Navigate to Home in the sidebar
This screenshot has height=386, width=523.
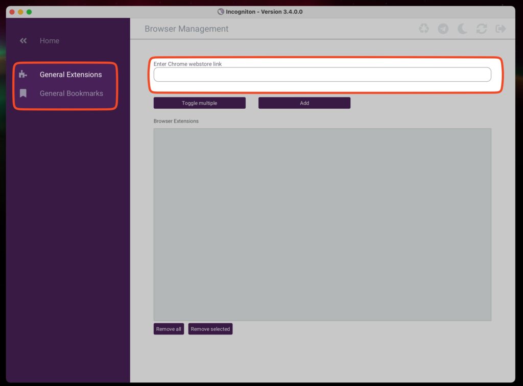[x=49, y=40]
